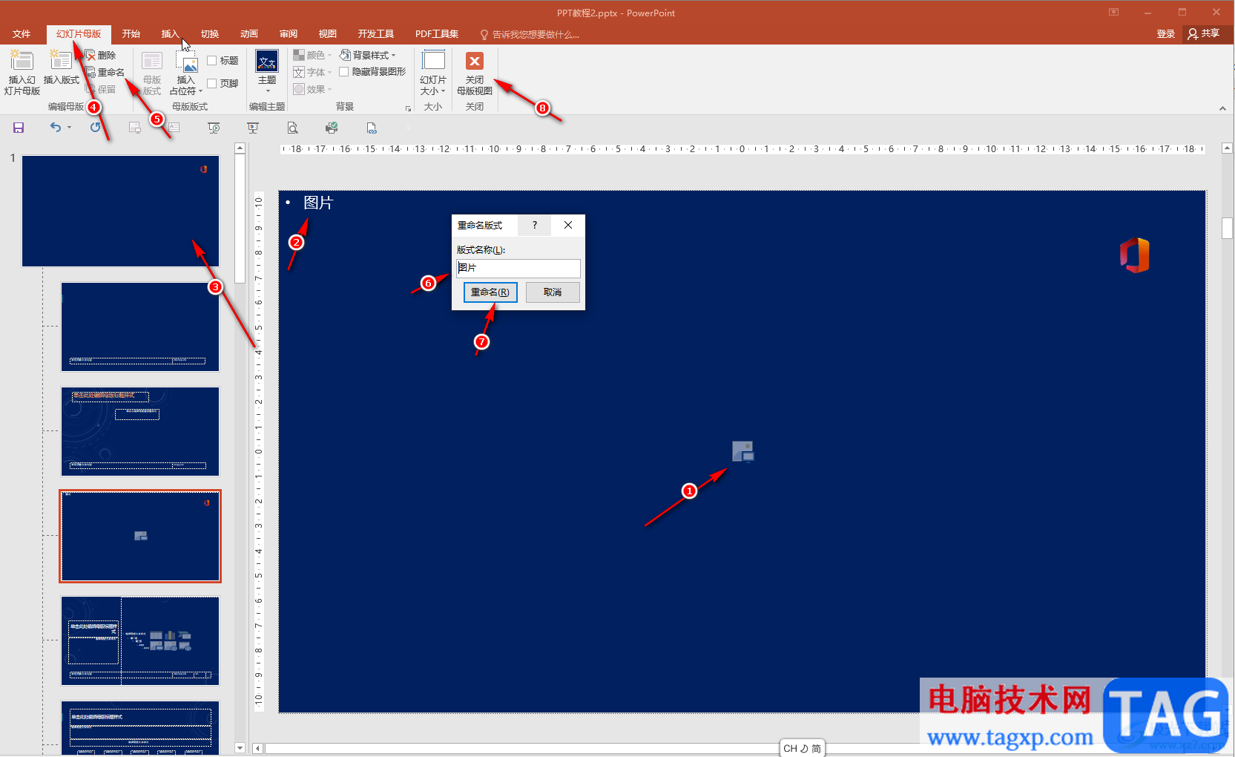Click the document link icon in toolbar

pyautogui.click(x=372, y=128)
